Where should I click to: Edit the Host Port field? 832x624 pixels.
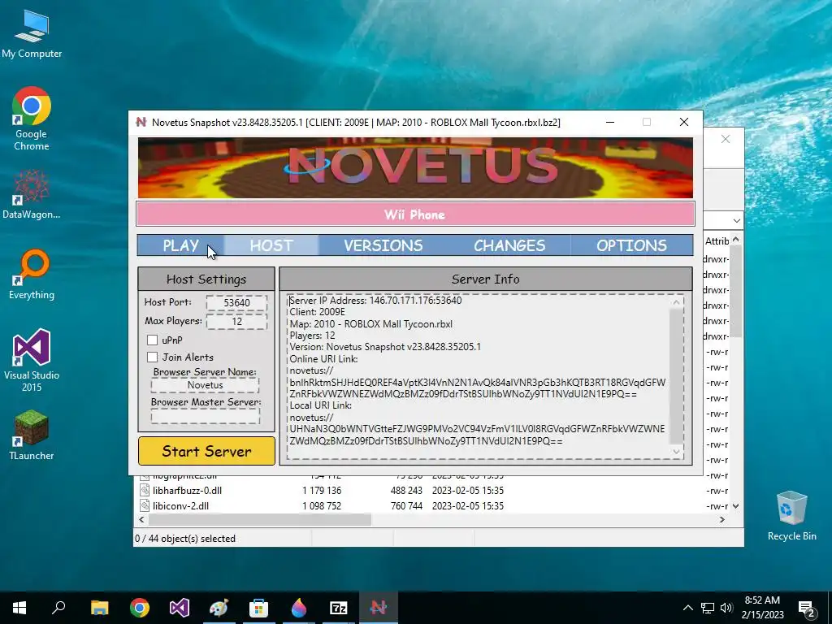point(236,303)
